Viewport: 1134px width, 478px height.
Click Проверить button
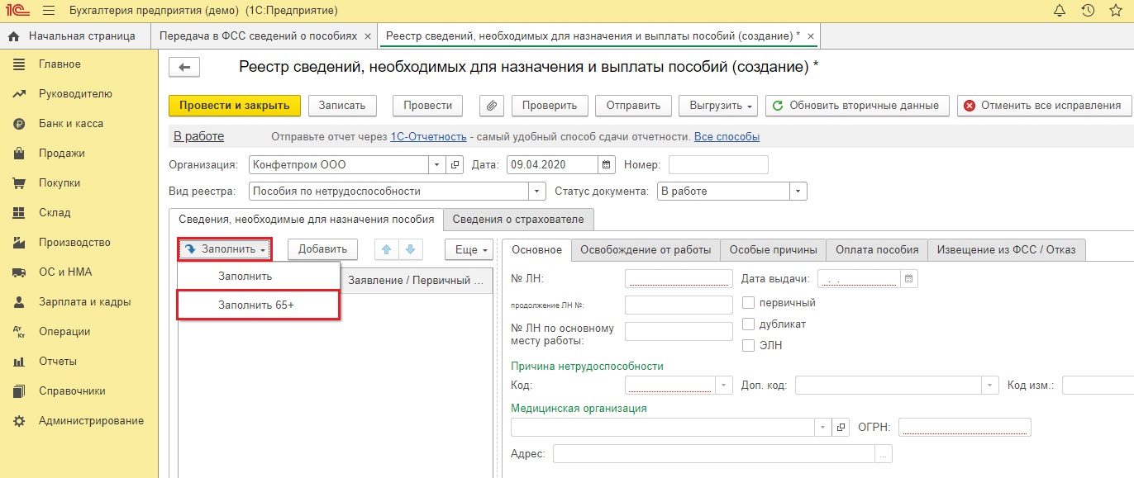click(550, 106)
